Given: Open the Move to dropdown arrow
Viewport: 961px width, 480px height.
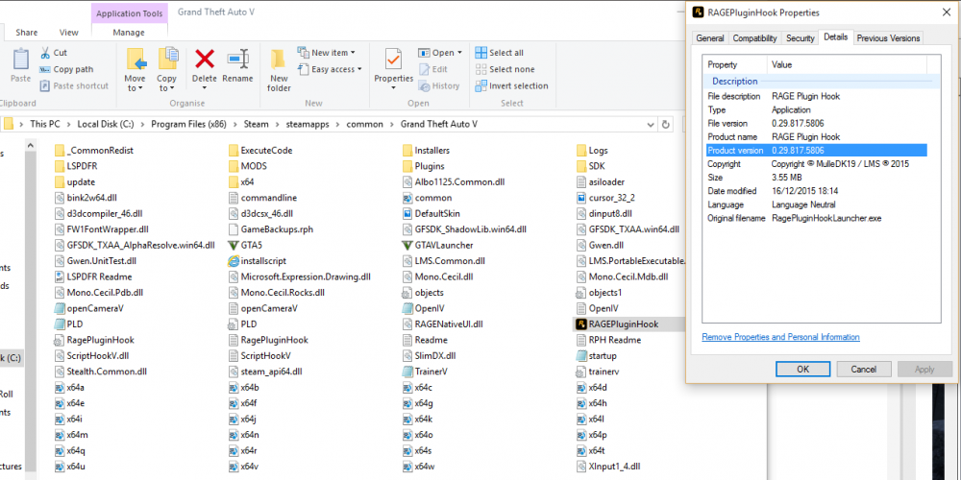Looking at the screenshot, I should 140,88.
